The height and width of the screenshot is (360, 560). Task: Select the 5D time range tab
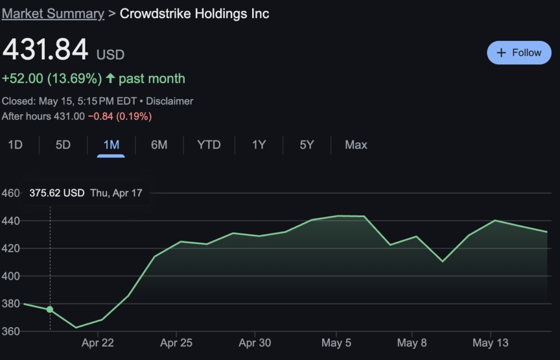[63, 145]
